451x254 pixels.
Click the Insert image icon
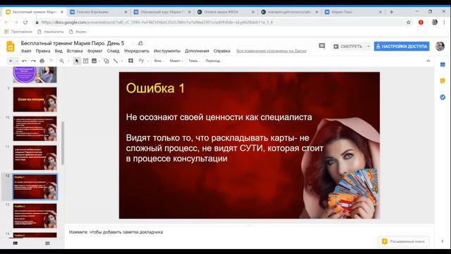[x=94, y=61]
